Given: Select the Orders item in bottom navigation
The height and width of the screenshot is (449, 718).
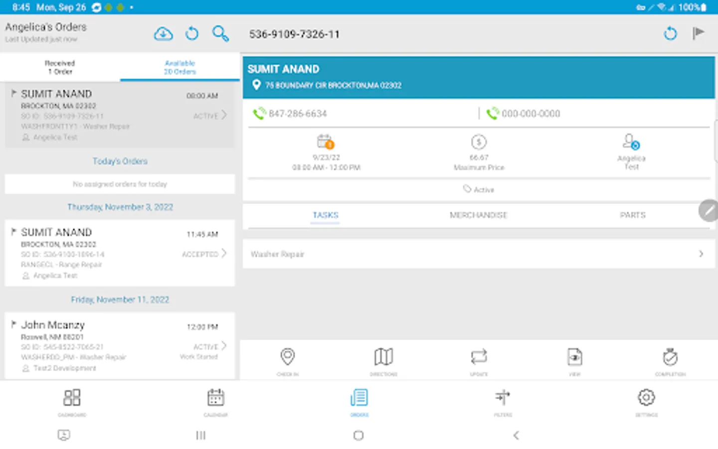Looking at the screenshot, I should (359, 402).
